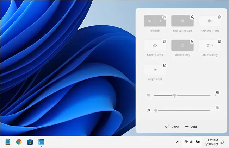
Task: Show hidden icons in system tray
Action: click(178, 142)
